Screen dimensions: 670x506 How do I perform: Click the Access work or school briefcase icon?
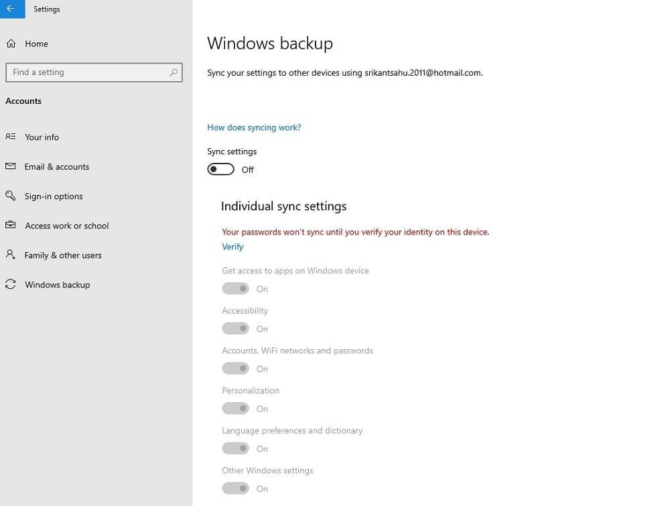click(x=11, y=225)
